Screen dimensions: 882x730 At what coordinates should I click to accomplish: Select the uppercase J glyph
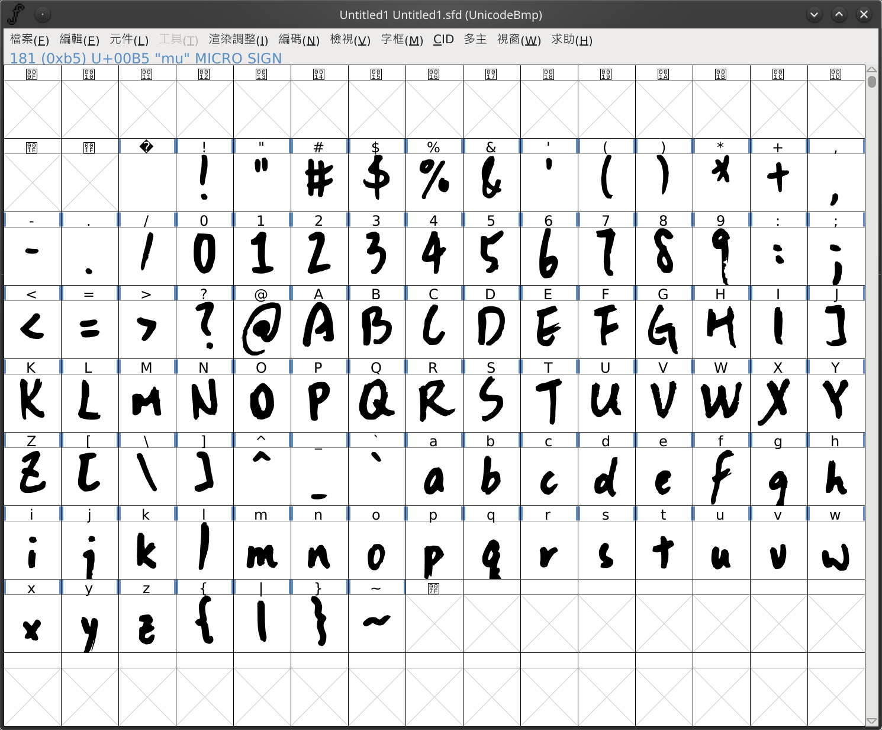pos(836,329)
